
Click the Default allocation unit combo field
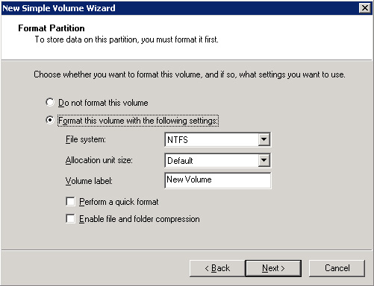(218, 160)
